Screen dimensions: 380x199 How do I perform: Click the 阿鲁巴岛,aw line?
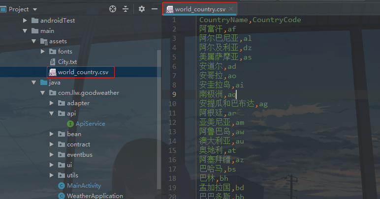222,132
